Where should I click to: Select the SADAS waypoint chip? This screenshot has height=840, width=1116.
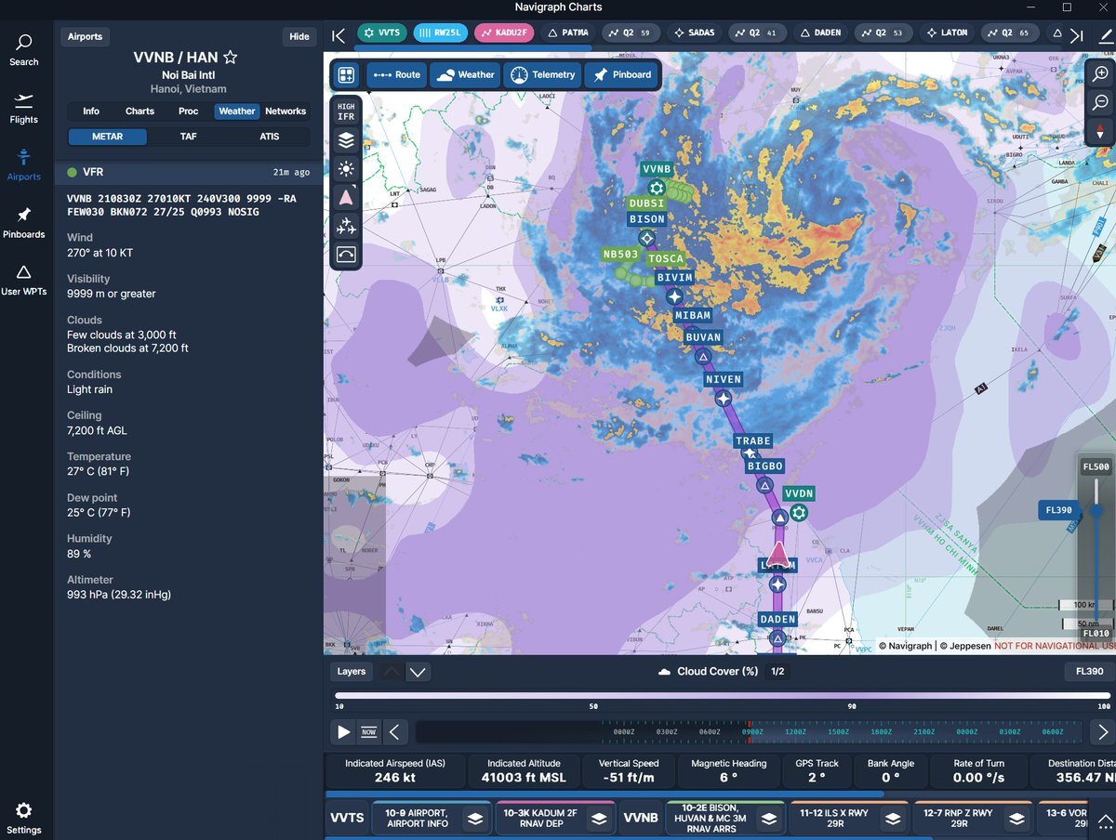[x=694, y=33]
